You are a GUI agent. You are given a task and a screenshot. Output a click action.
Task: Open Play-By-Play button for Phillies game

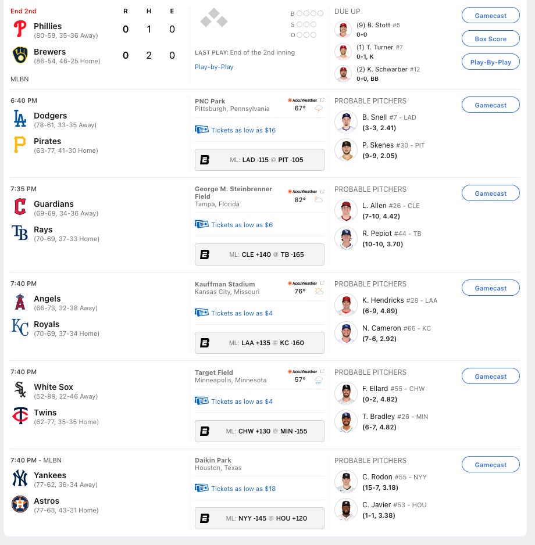490,62
